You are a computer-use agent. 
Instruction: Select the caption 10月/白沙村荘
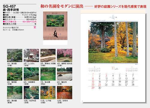[30, 101]
